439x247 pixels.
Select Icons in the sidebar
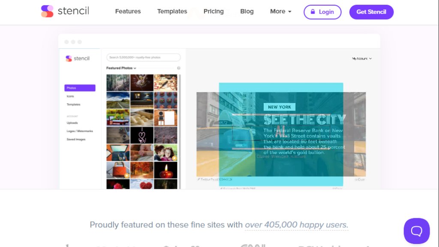pyautogui.click(x=70, y=96)
